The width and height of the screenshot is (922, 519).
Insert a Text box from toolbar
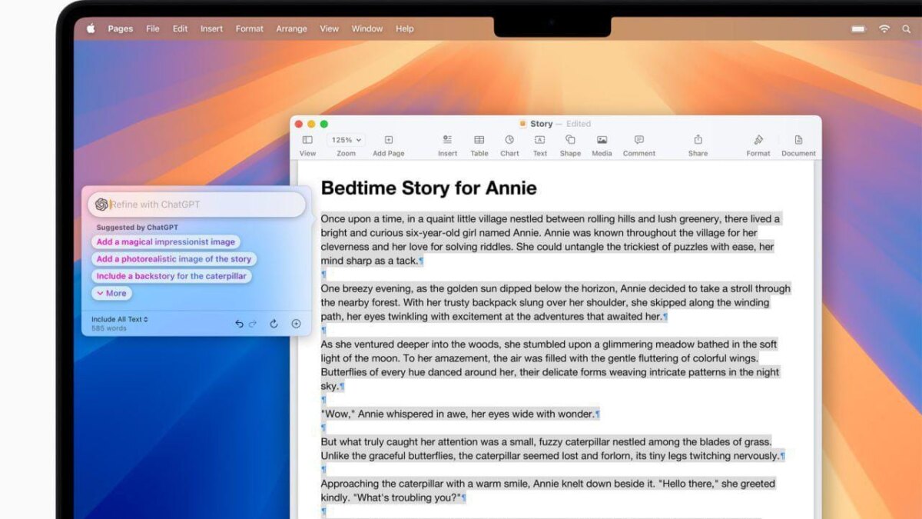(x=540, y=140)
